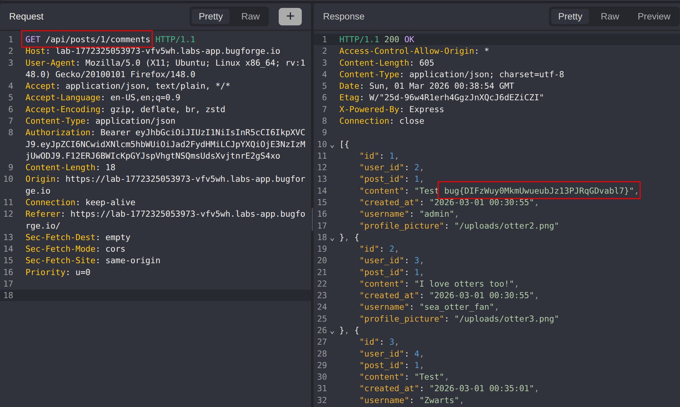The width and height of the screenshot is (680, 407).
Task: Click the Host header value in request
Action: 168,51
